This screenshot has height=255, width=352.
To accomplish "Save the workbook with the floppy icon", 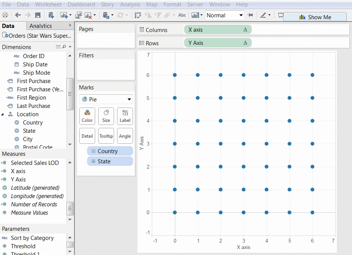I will pyautogui.click(x=38, y=15).
